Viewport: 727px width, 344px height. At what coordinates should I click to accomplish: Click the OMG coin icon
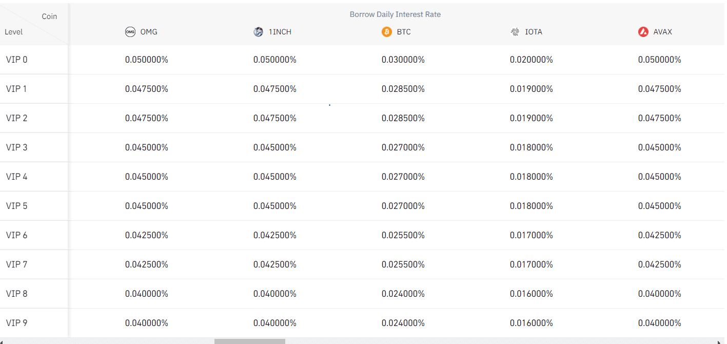point(130,32)
